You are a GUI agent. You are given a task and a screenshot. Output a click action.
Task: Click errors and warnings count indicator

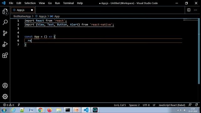pos(8,105)
